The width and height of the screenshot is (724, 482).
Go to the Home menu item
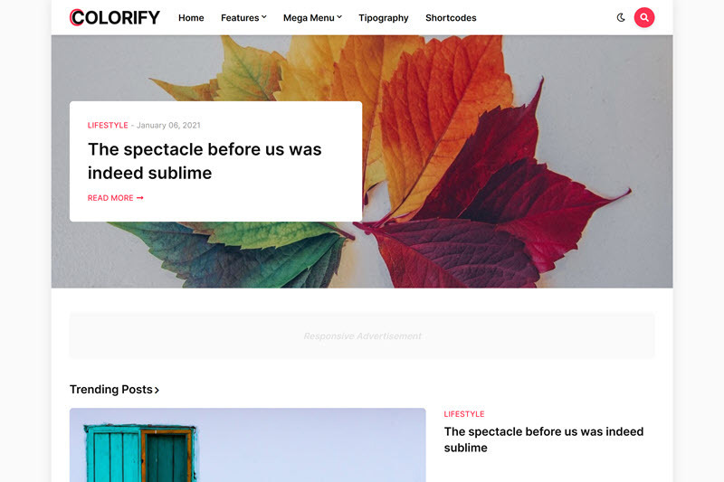(191, 17)
